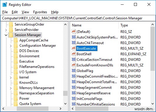Click tree pane horizontal scrollbar thumb
Screen dimensions: 156x112
33,108
